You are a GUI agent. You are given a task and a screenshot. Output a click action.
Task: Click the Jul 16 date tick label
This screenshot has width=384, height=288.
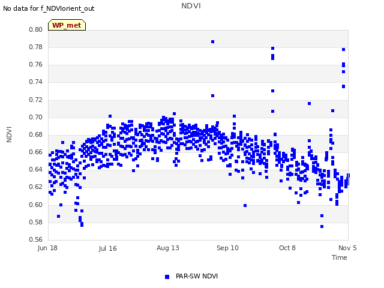coord(108,248)
